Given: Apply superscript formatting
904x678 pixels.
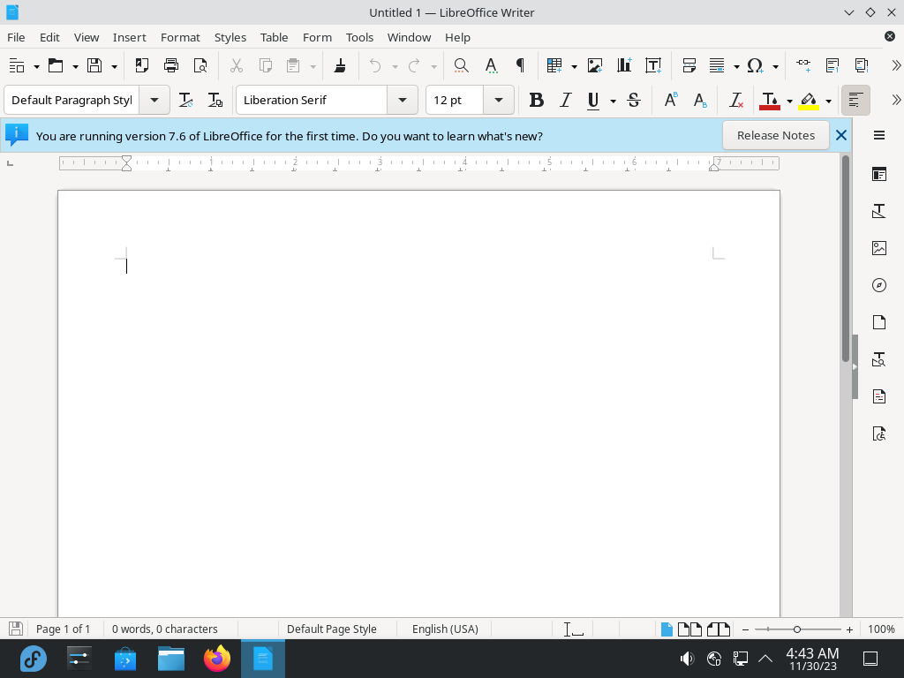Looking at the screenshot, I should click(x=671, y=101).
